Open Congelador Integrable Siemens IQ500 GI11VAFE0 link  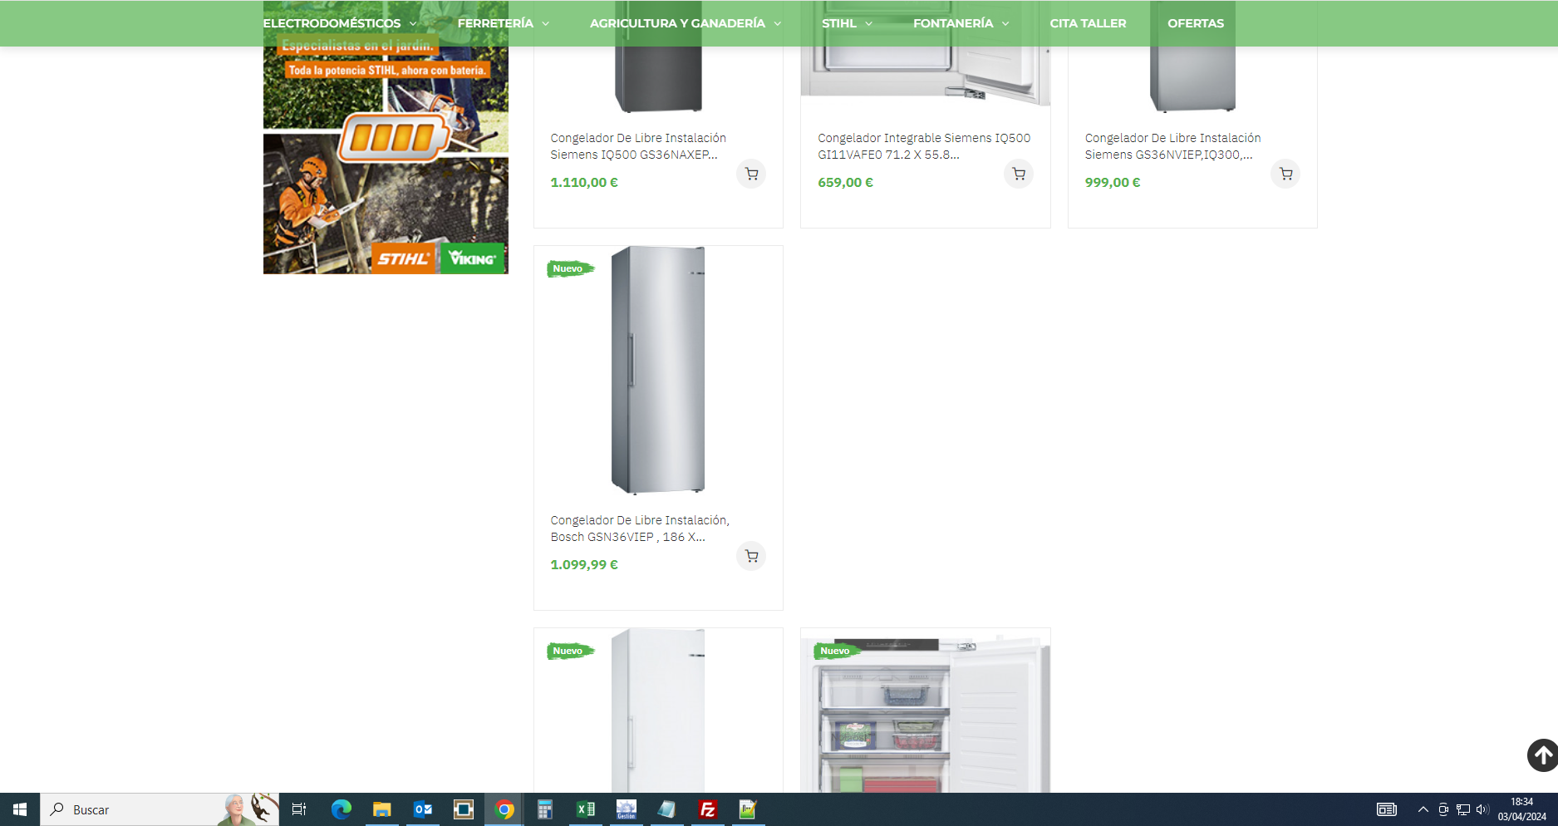924,146
